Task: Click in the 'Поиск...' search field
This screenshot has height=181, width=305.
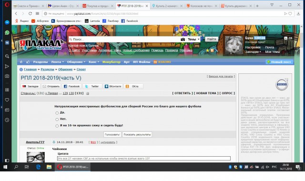Action: coord(124,39)
